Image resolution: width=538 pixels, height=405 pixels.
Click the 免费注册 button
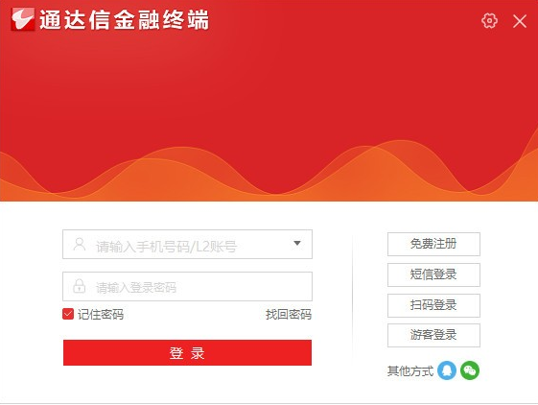[433, 244]
